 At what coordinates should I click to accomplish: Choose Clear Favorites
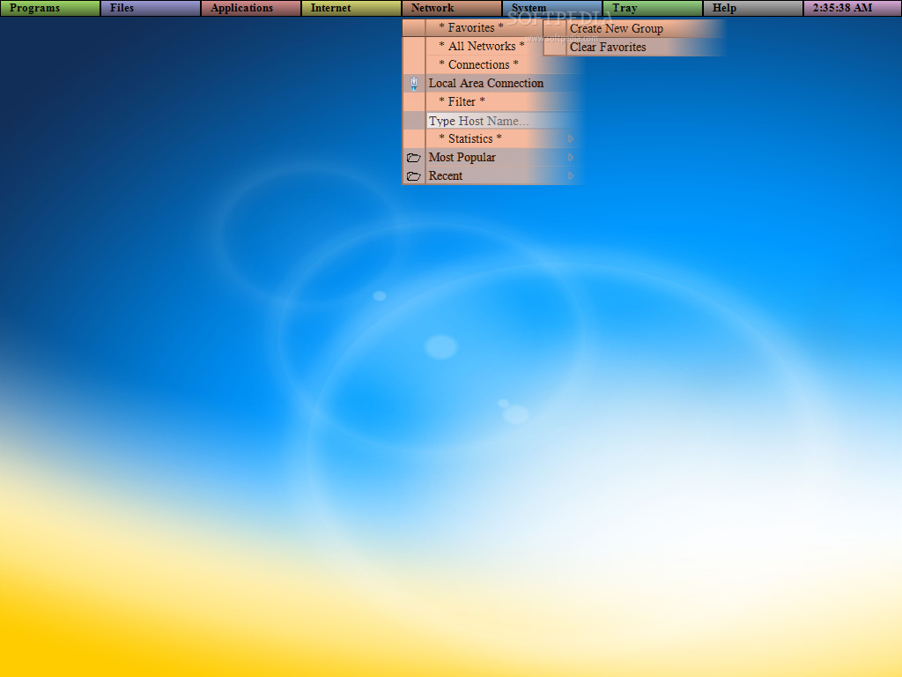[x=633, y=48]
